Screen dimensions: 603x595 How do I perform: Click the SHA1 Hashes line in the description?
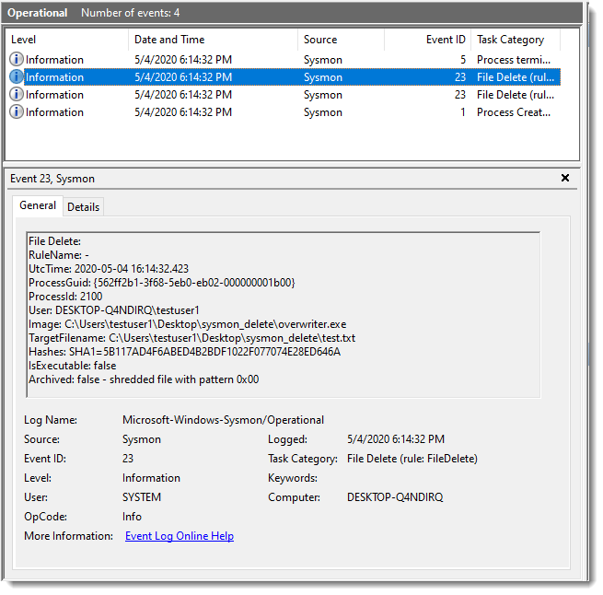point(184,352)
